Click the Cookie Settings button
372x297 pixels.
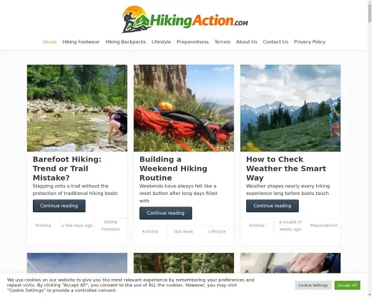click(313, 285)
